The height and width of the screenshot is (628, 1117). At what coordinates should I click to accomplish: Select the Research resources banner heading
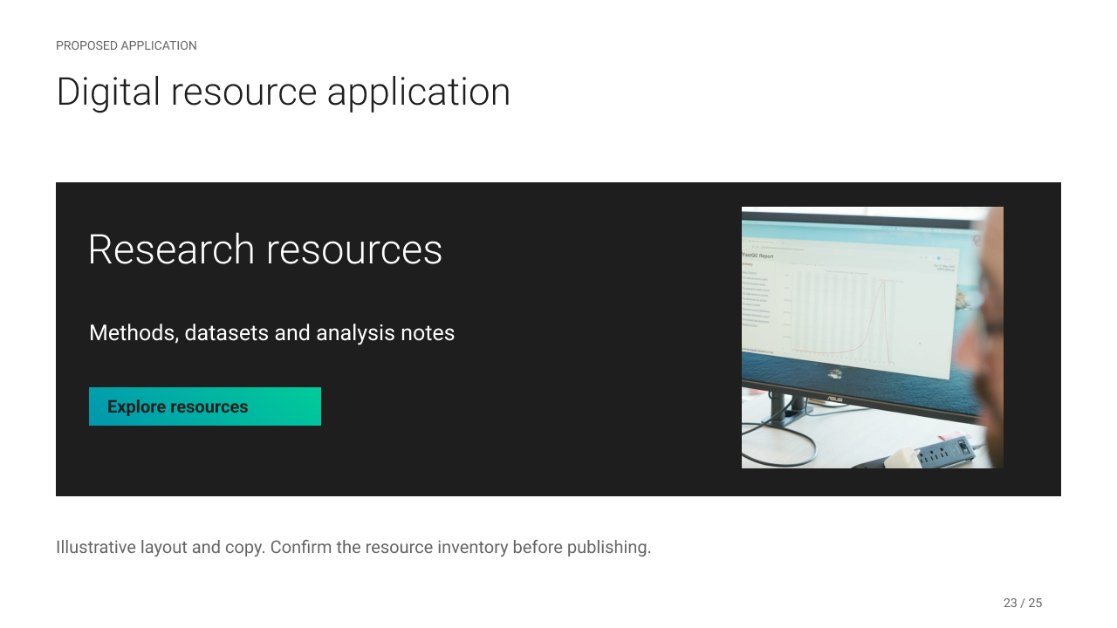pos(265,249)
